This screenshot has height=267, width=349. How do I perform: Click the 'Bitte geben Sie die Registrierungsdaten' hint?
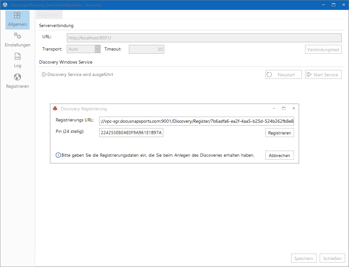click(x=158, y=155)
